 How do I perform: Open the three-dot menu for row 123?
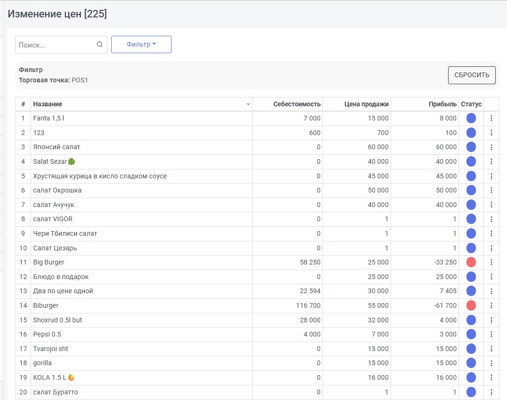pos(491,133)
